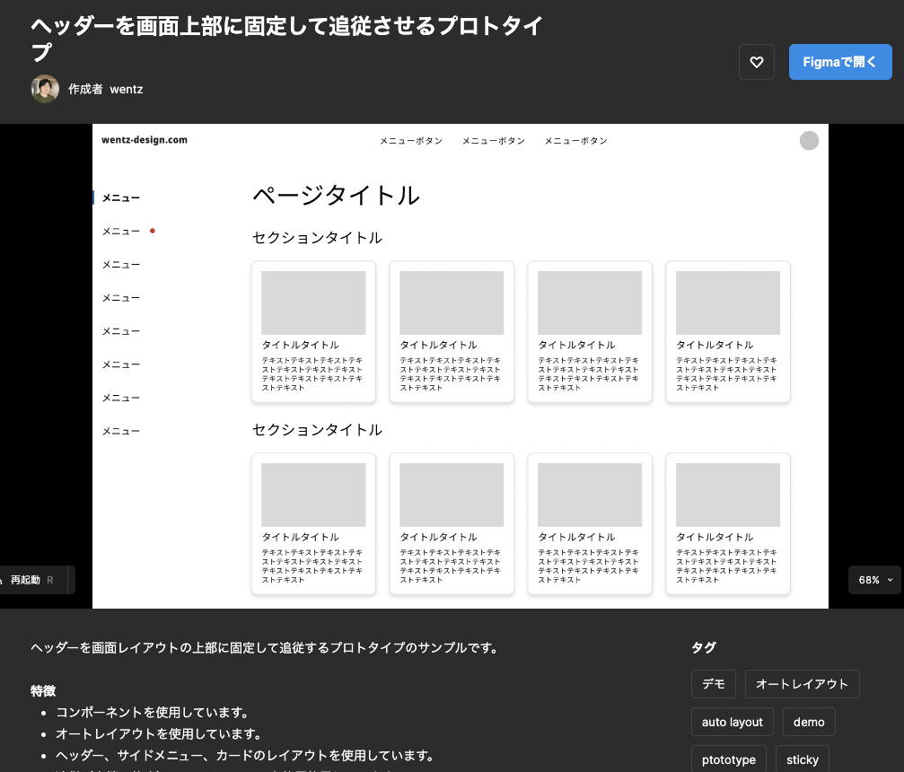
Task: Click the オートレイアウト tag
Action: click(x=802, y=683)
